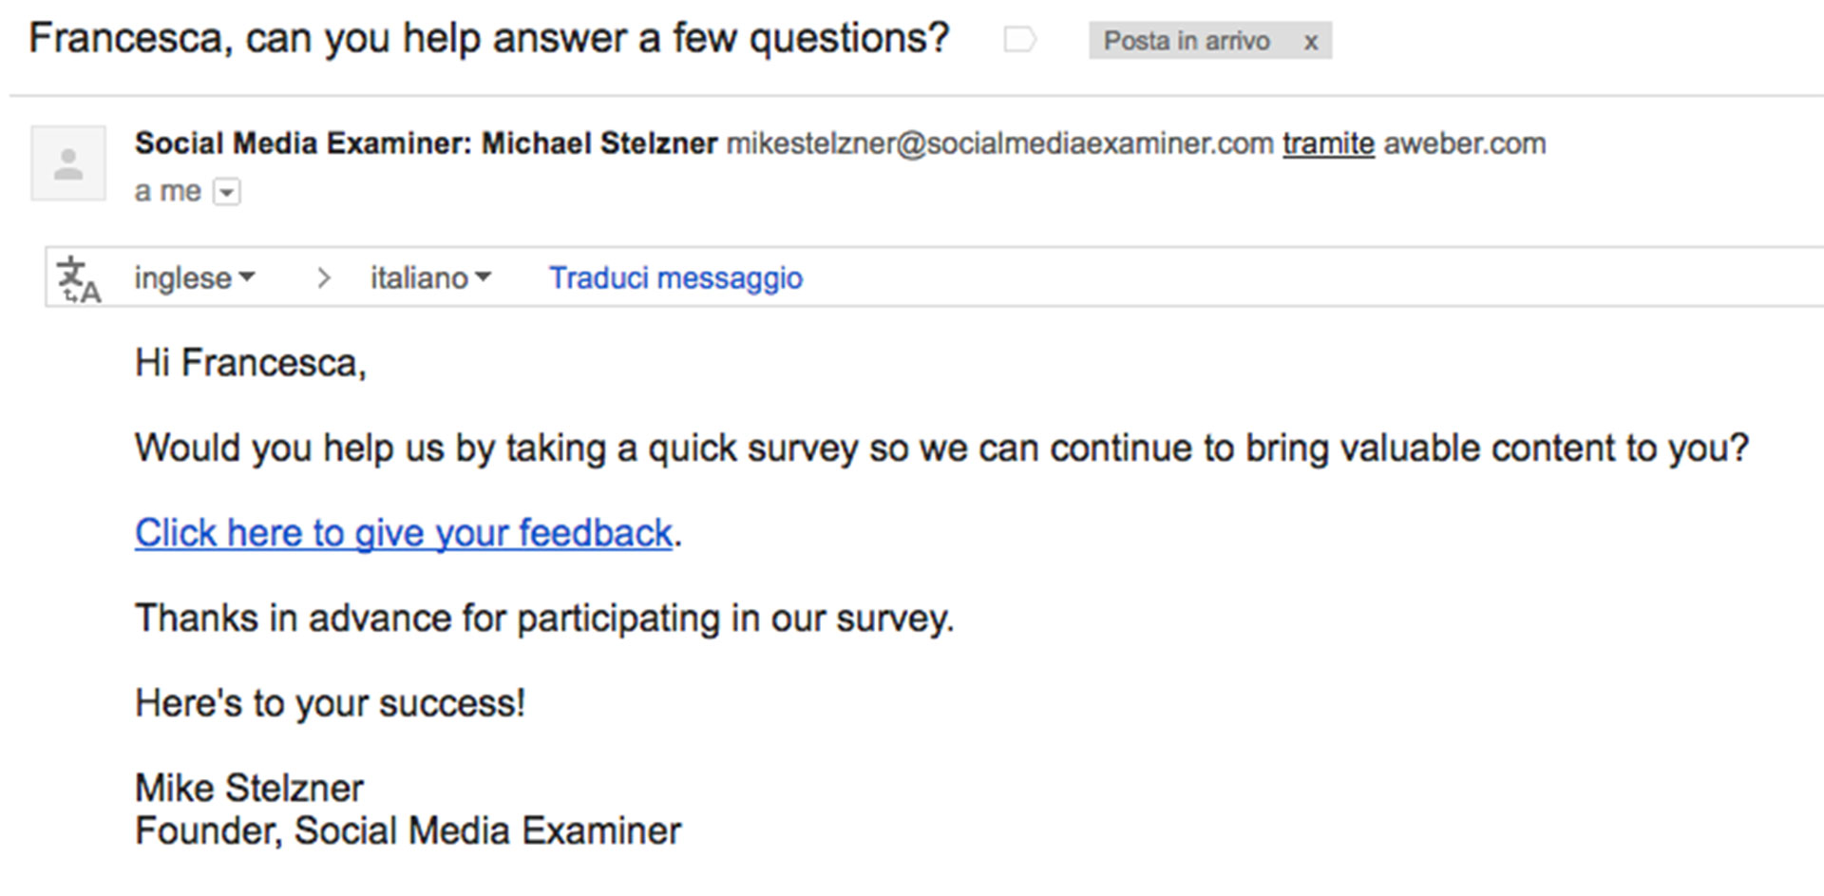Screen dimensions: 1824x896
Task: Click the underlined 'tramite' link
Action: pyautogui.click(x=1328, y=143)
